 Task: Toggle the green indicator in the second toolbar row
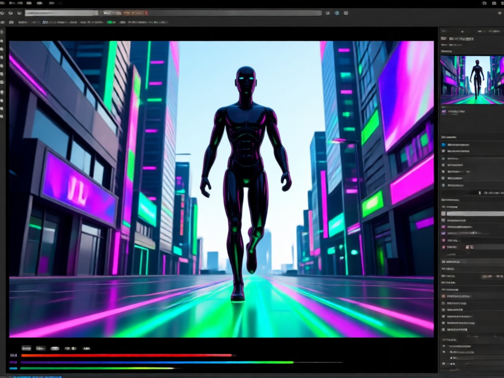click(111, 23)
